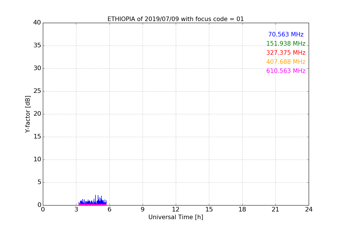Screen dimensions: 343x228
Task: Click the y-axis tick label 30
Action: click(37, 68)
